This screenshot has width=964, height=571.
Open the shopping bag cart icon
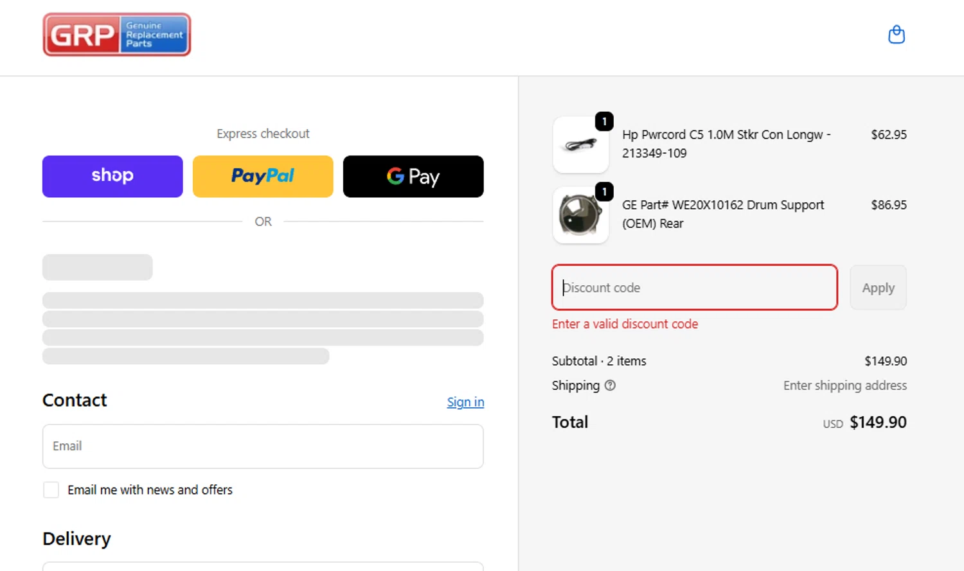click(897, 35)
